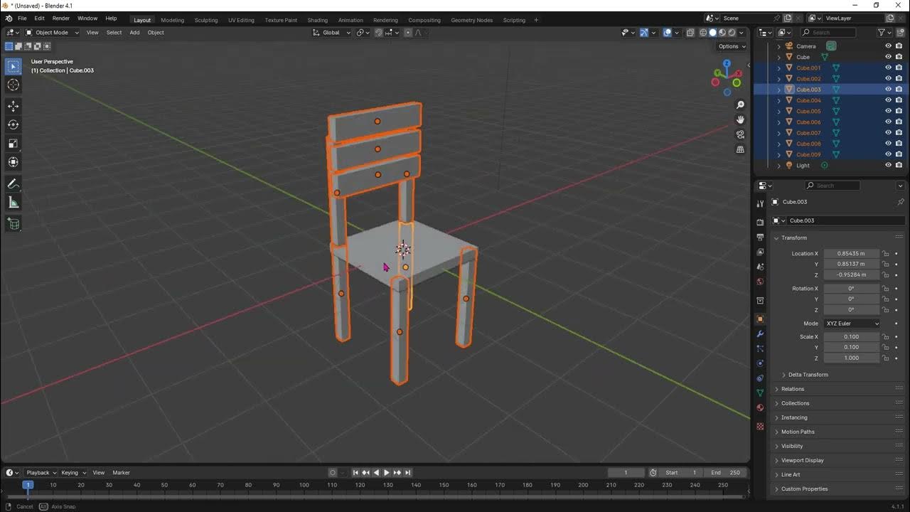Click the Keying popover button
This screenshot has height=512, width=910.
click(x=73, y=472)
